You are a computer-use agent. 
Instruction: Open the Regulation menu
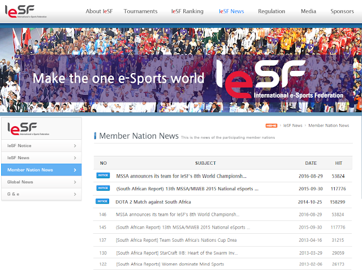coord(271,11)
